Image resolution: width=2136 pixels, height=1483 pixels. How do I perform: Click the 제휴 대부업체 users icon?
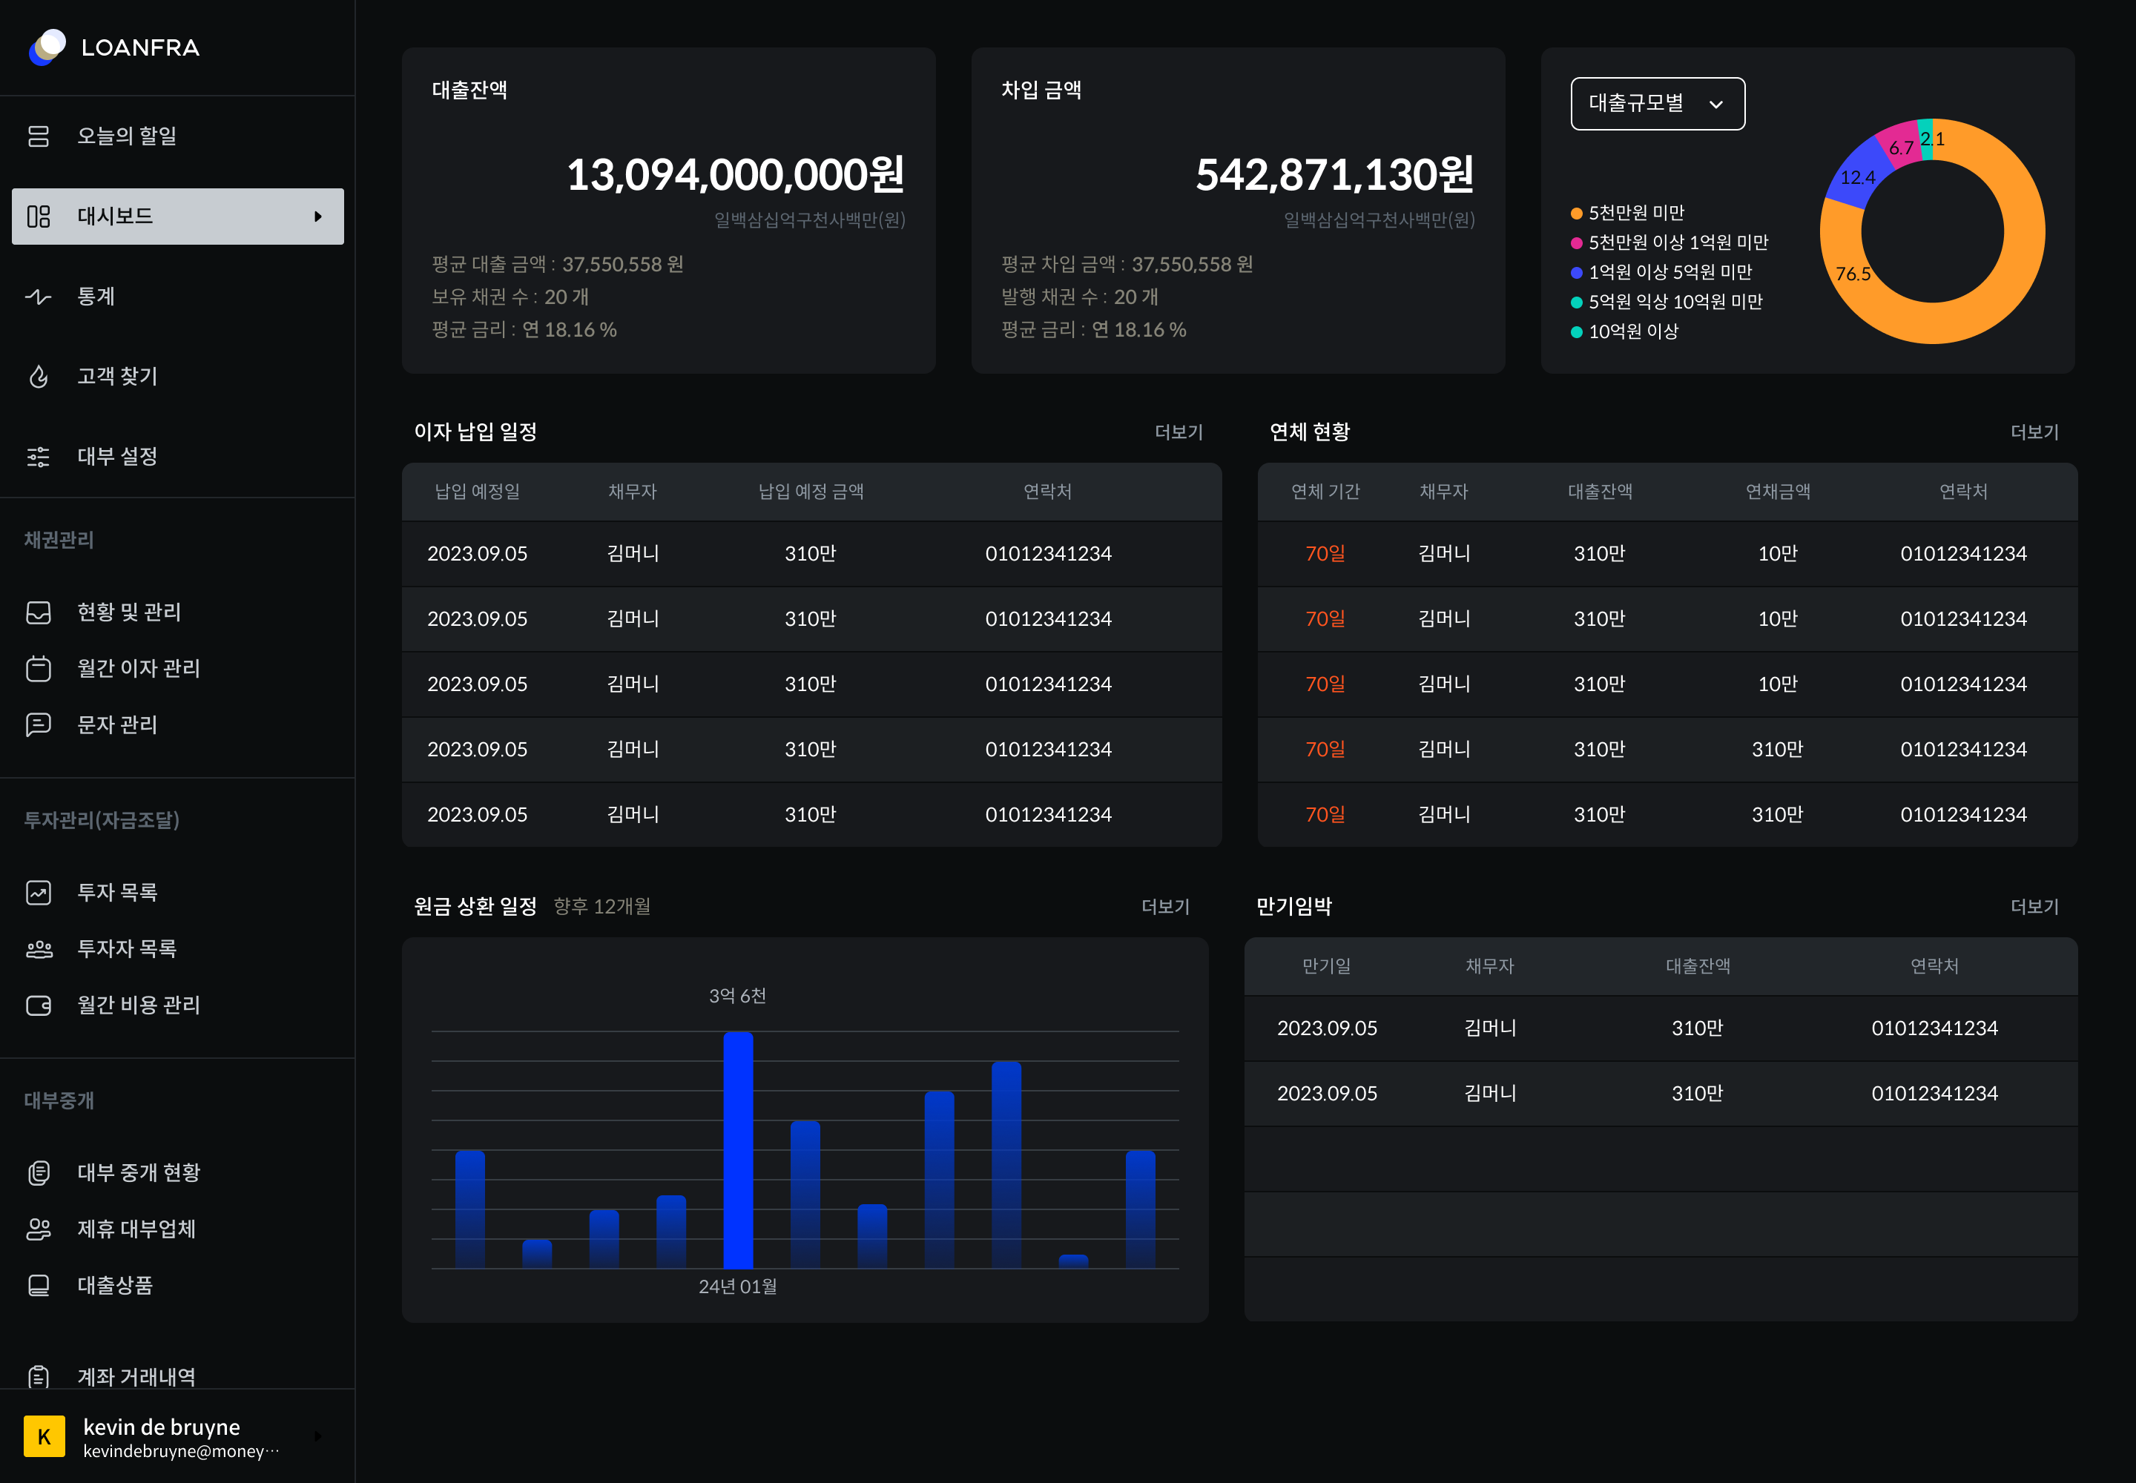point(38,1229)
